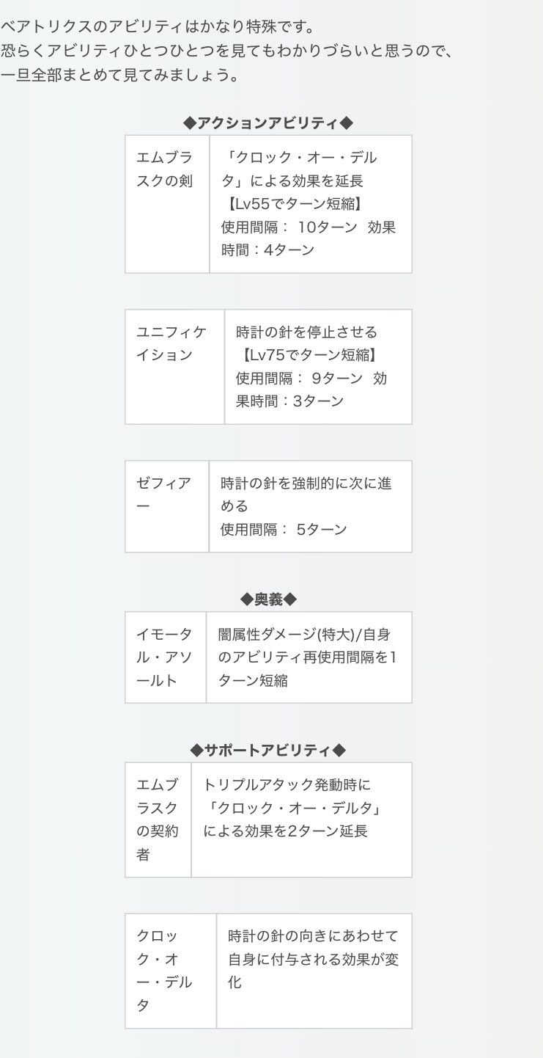Viewport: 543px width, 1058px height.
Task: Click the ◆アクションアビリティ◆ section heading
Action: (268, 123)
